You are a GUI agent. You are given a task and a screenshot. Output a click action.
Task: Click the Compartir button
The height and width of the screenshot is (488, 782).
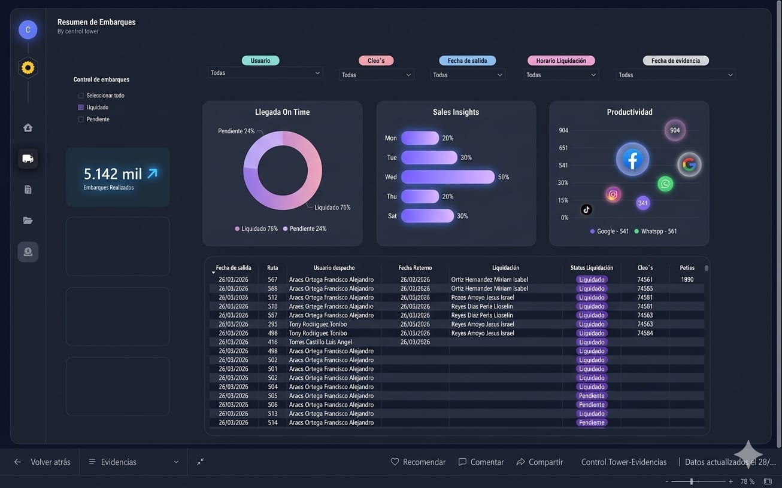pos(539,462)
